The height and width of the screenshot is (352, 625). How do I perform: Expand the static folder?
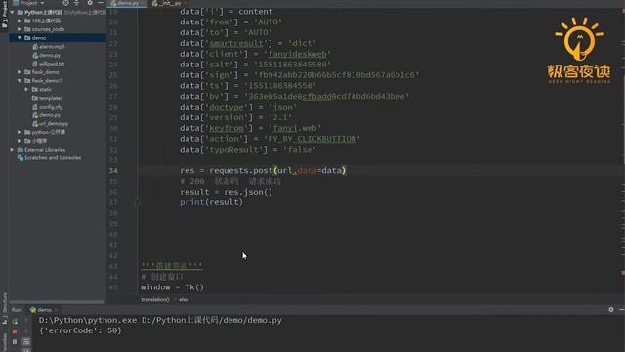click(26, 89)
